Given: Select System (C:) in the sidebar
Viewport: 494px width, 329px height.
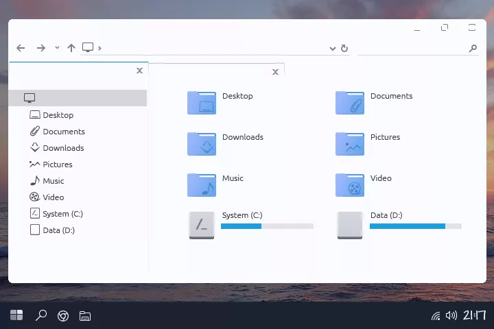Looking at the screenshot, I should 56,213.
